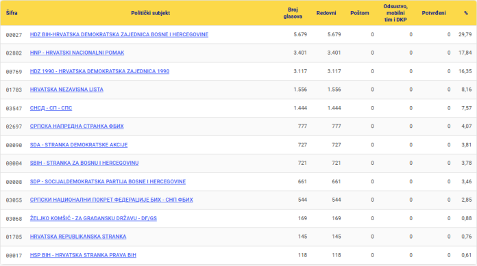The image size is (477, 266).
Task: Open SDA - Stranka demokratske akcije link
Action: pyautogui.click(x=79, y=145)
